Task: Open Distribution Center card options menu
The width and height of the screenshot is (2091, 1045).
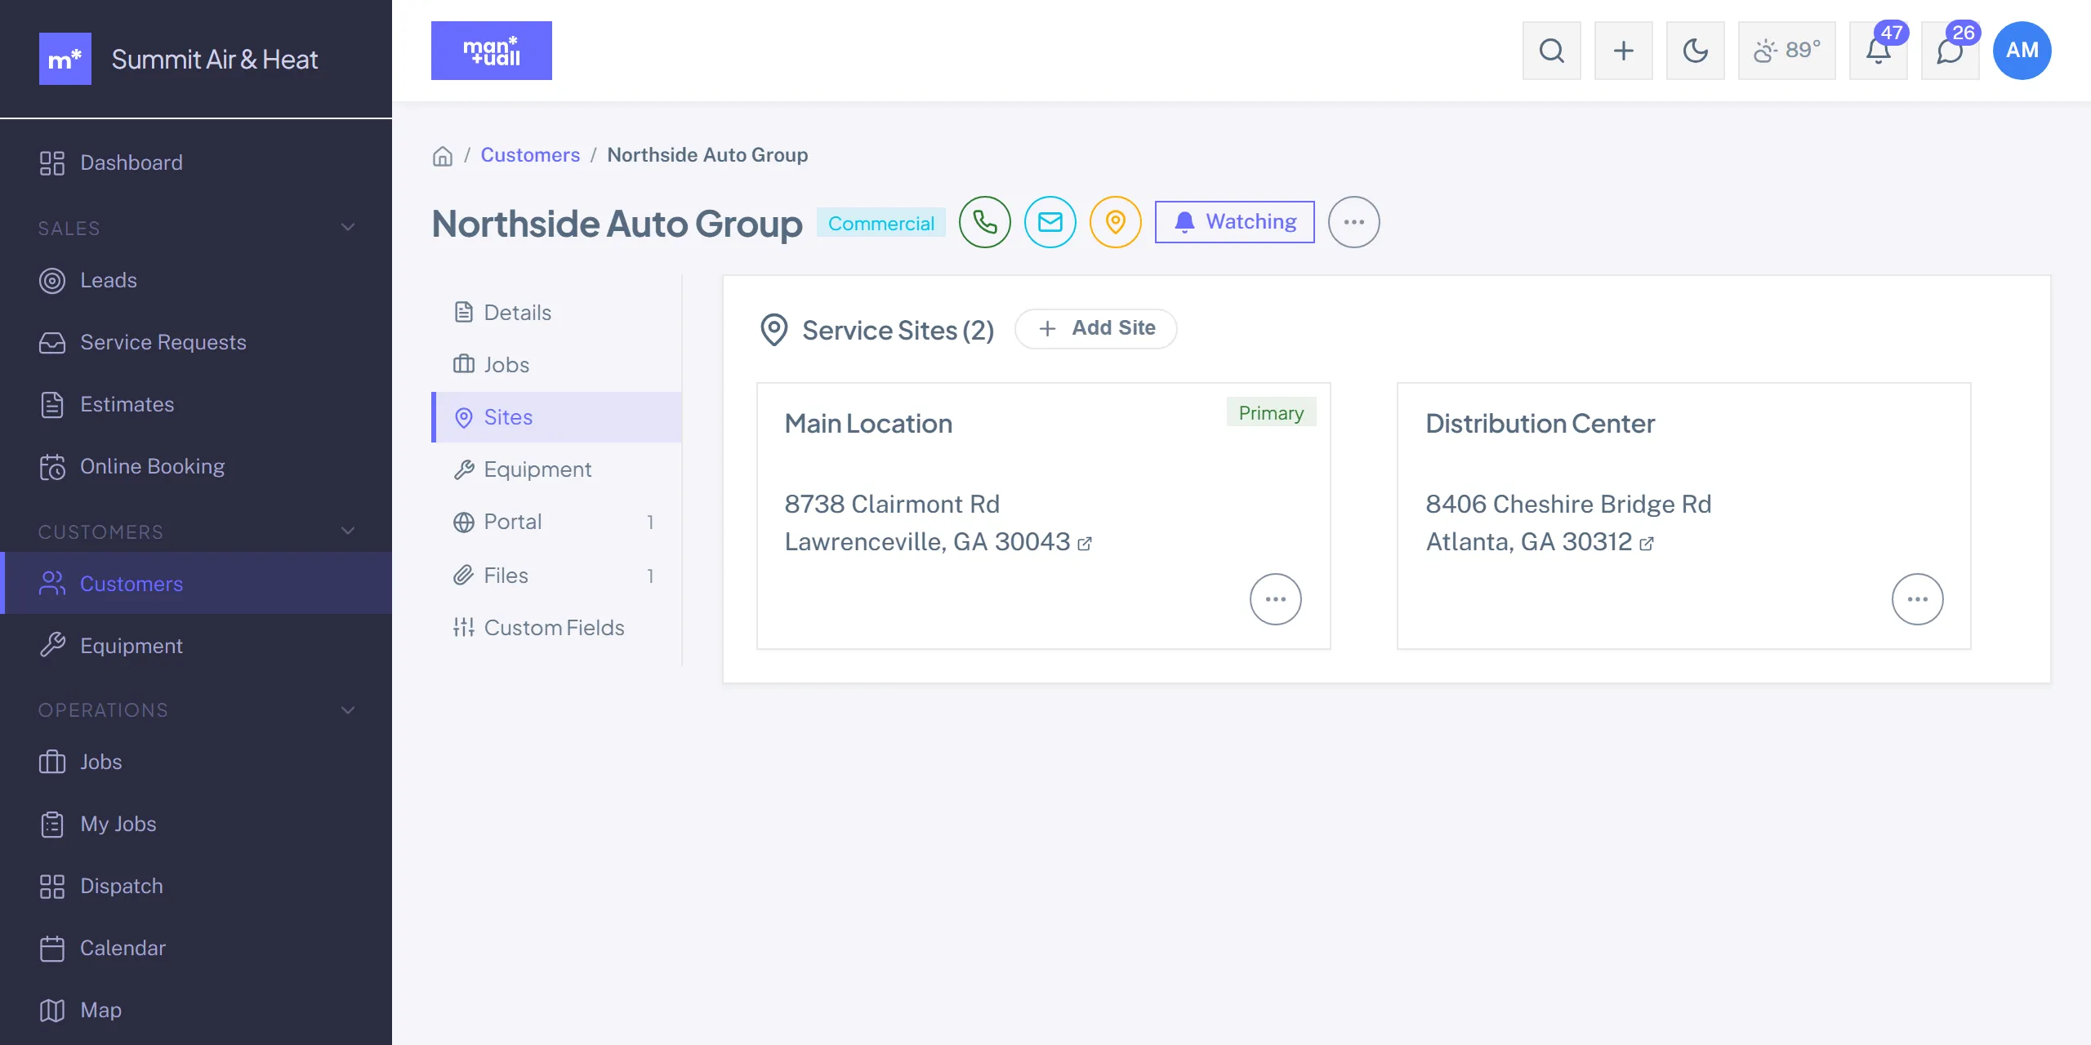Action: [x=1917, y=599]
